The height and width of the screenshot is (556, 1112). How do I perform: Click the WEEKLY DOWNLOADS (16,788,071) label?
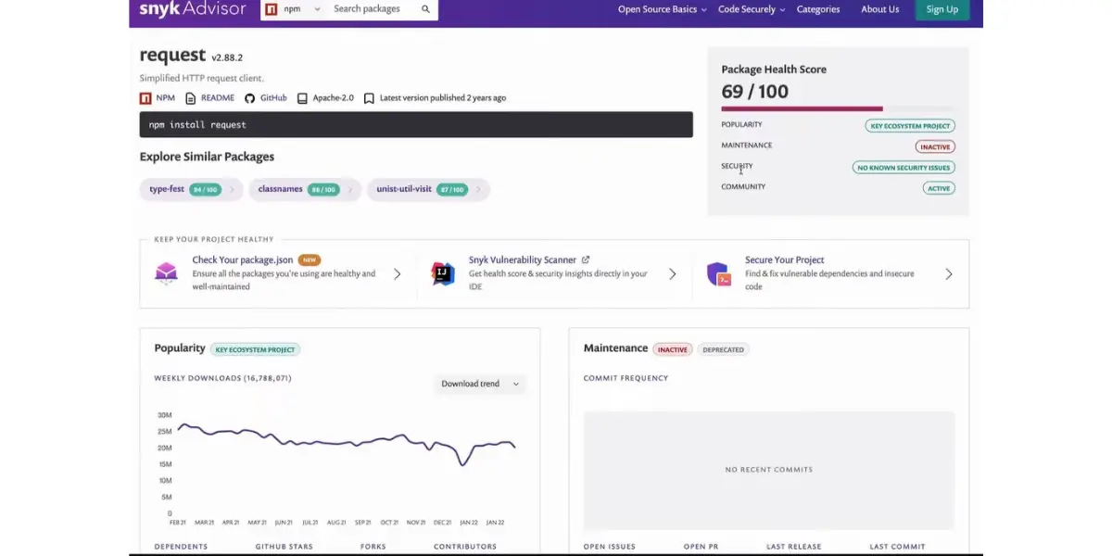[222, 378]
